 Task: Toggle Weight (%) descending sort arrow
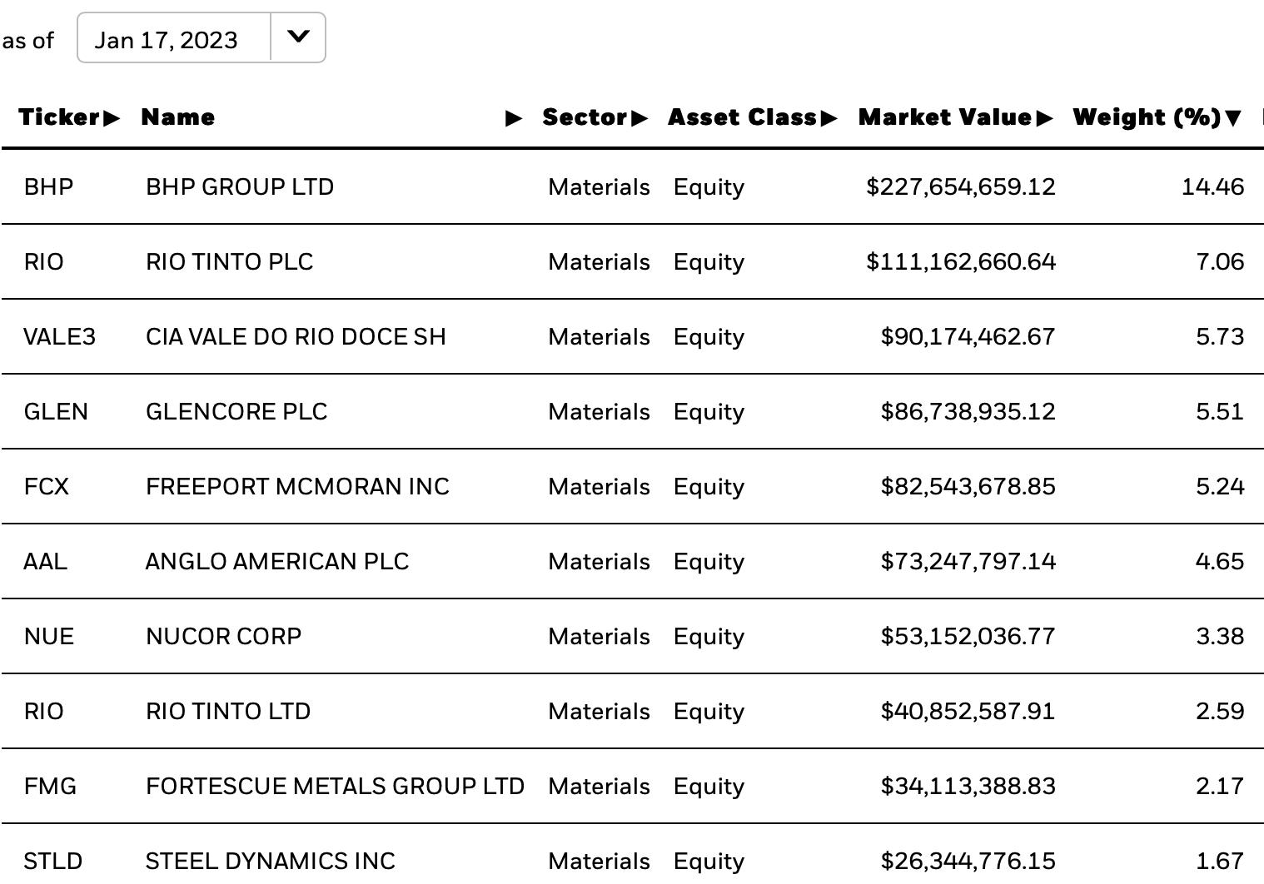tap(1233, 118)
